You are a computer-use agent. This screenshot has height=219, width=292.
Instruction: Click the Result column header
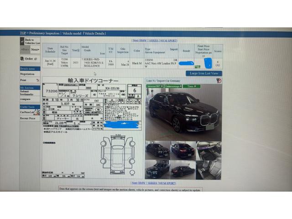[x=186, y=51]
